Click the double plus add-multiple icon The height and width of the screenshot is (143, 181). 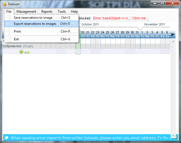27,52
